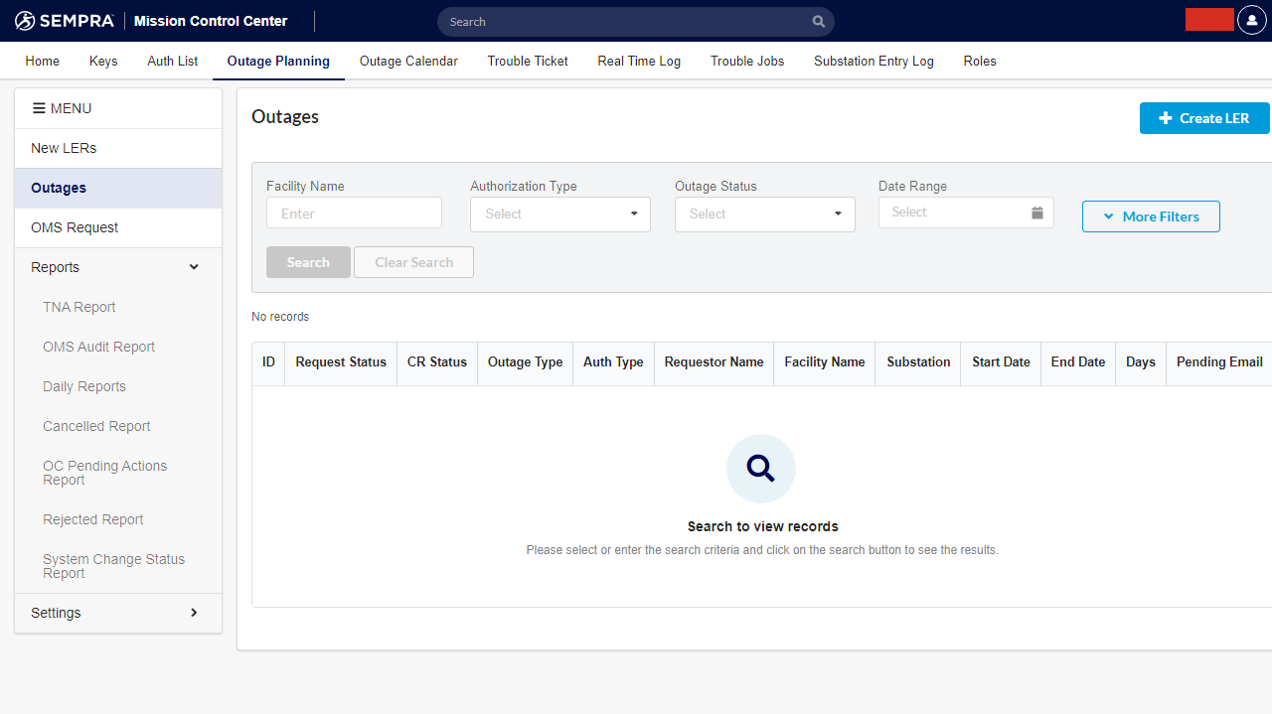The image size is (1272, 714).
Task: Collapse the Reports section
Action: tap(194, 267)
